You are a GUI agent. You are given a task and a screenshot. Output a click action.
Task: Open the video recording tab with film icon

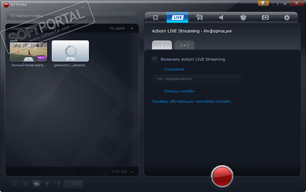156,18
